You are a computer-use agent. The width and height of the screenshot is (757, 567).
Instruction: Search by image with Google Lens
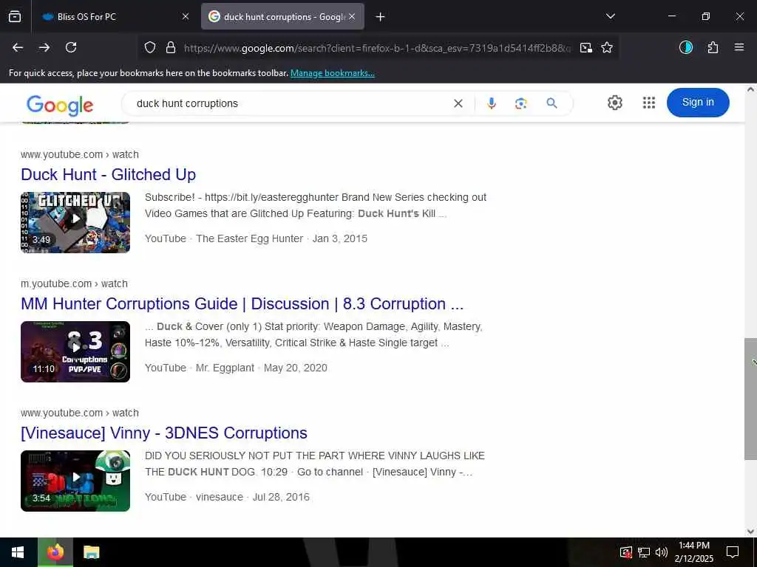point(521,103)
